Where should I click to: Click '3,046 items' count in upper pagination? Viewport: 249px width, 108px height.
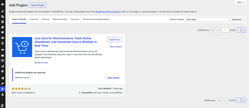(x=203, y=30)
